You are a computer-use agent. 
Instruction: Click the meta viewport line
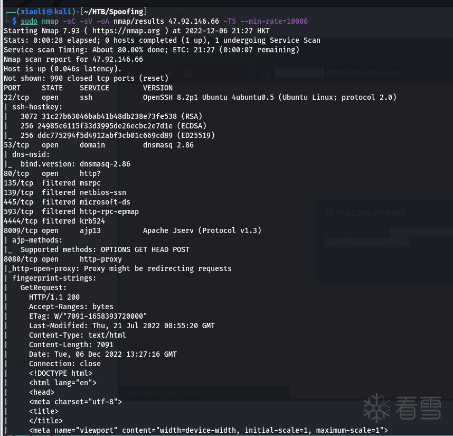[x=209, y=431]
